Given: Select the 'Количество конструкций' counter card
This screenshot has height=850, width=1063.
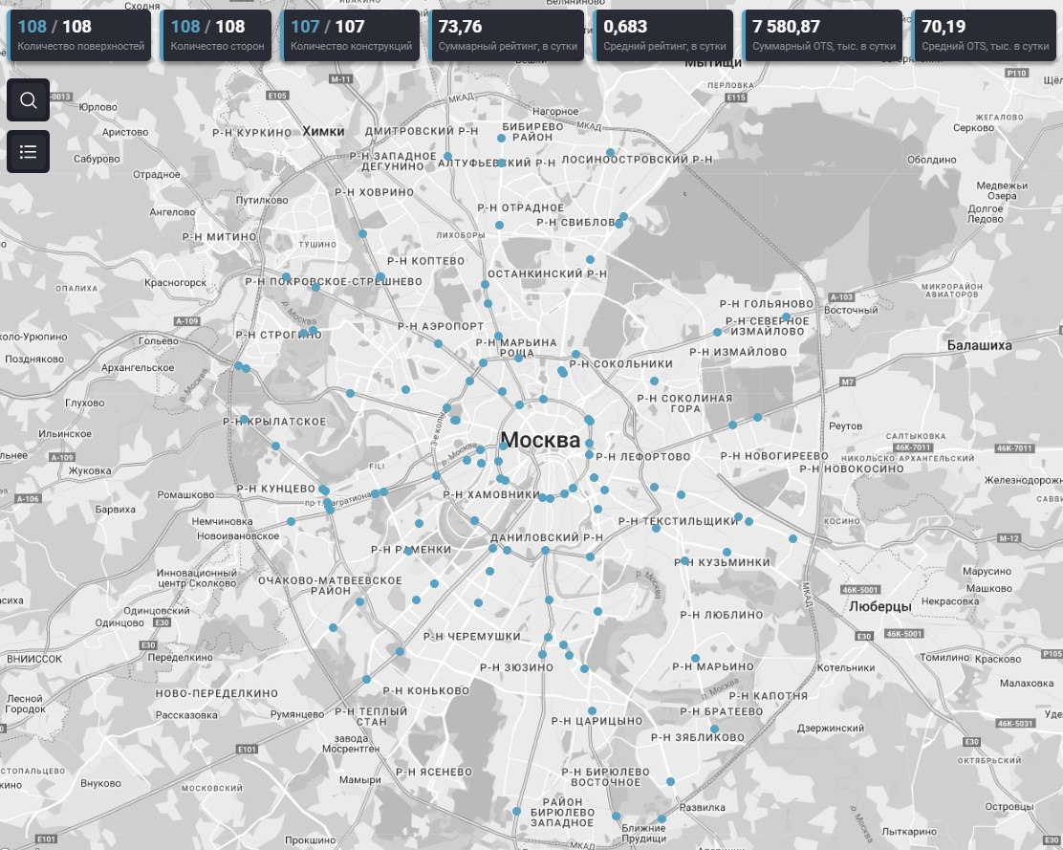Looking at the screenshot, I should click(x=351, y=35).
